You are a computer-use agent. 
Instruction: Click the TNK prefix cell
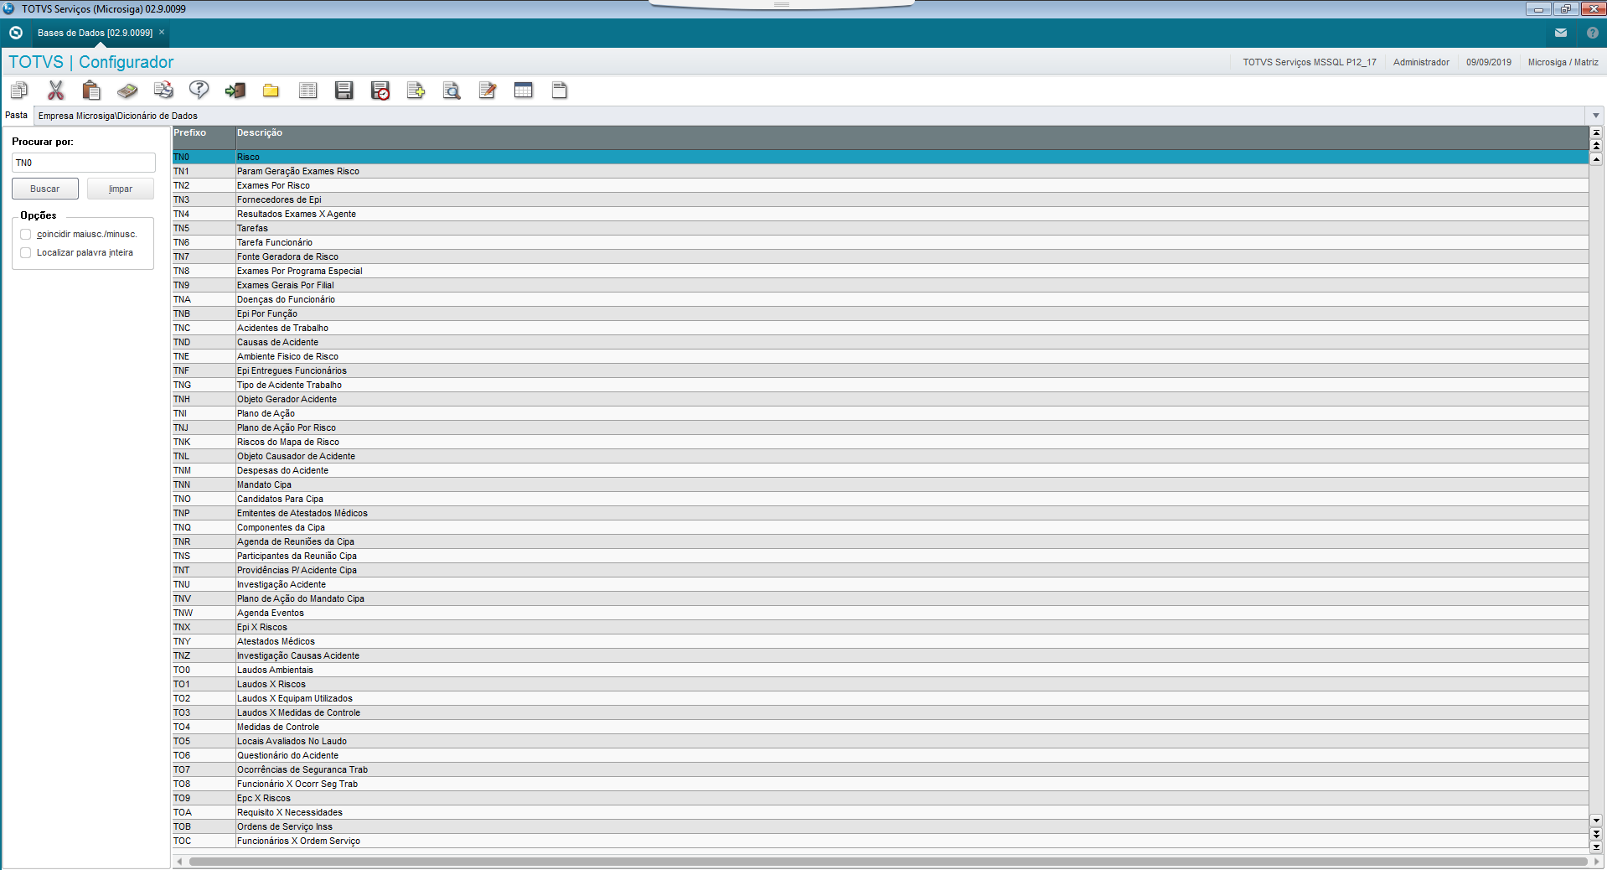click(204, 442)
